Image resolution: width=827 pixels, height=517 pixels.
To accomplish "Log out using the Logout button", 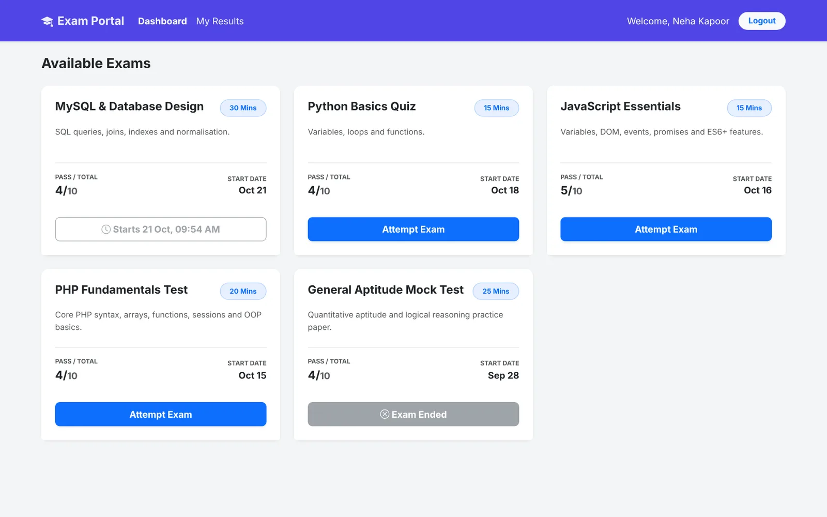I will tap(762, 21).
